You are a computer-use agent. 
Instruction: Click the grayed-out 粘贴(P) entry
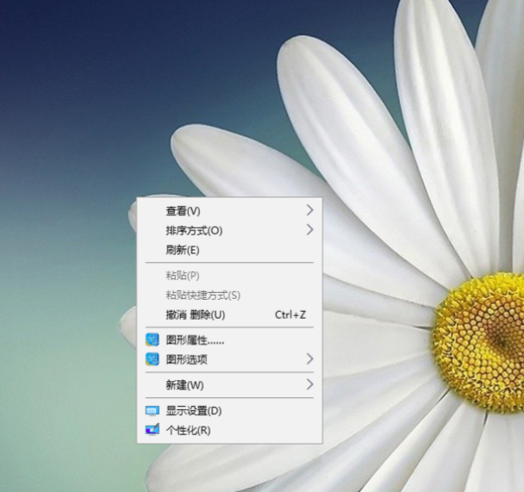[229, 276]
